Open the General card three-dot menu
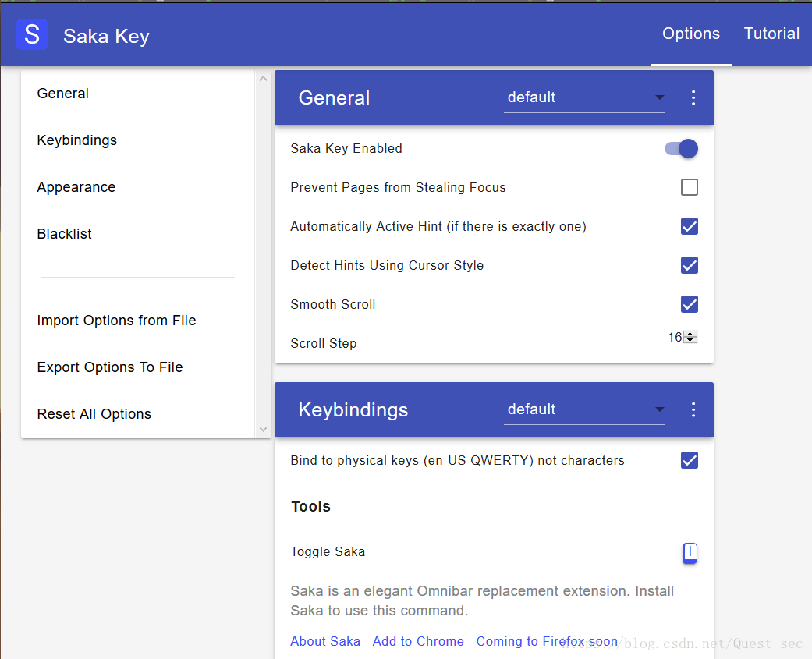The height and width of the screenshot is (659, 812). (x=693, y=97)
